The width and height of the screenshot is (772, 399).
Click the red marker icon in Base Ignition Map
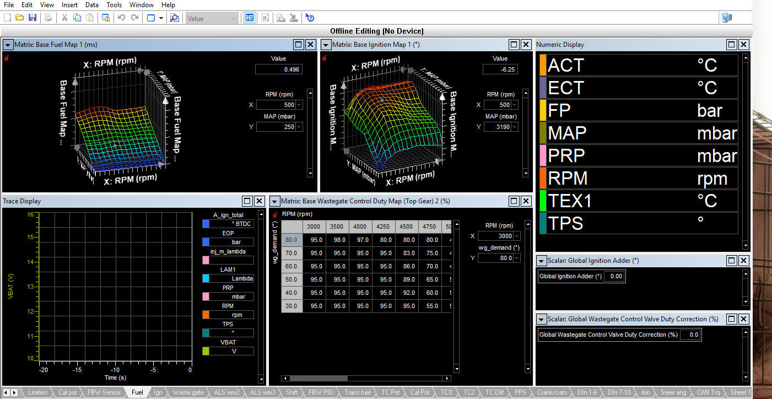(x=325, y=58)
